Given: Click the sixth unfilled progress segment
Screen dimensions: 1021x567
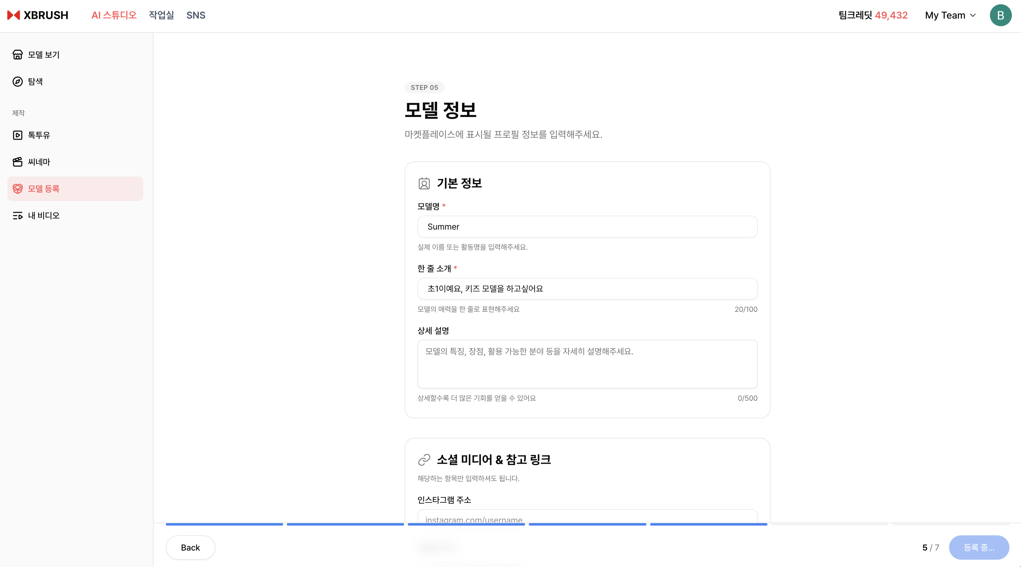Looking at the screenshot, I should [x=830, y=524].
